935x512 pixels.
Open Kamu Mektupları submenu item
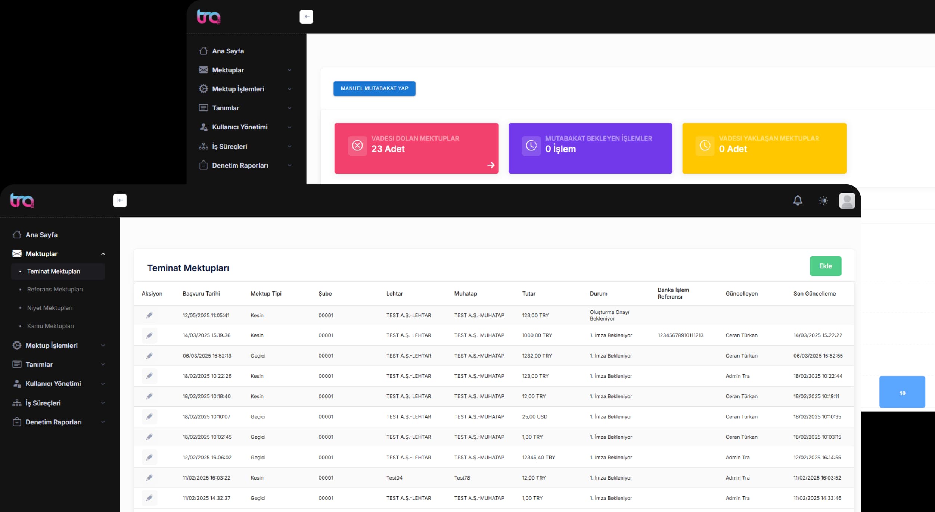(x=50, y=326)
